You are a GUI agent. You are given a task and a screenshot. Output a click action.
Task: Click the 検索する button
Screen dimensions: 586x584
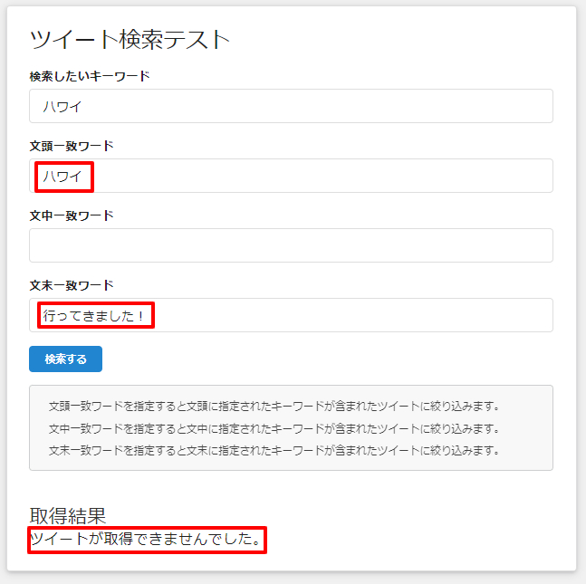(65, 359)
